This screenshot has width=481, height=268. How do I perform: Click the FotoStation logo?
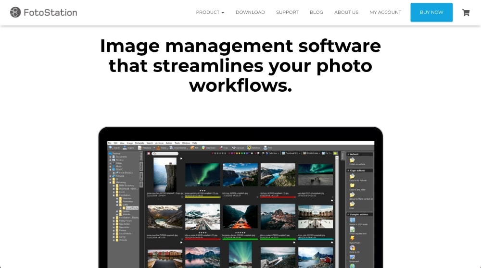(43, 12)
